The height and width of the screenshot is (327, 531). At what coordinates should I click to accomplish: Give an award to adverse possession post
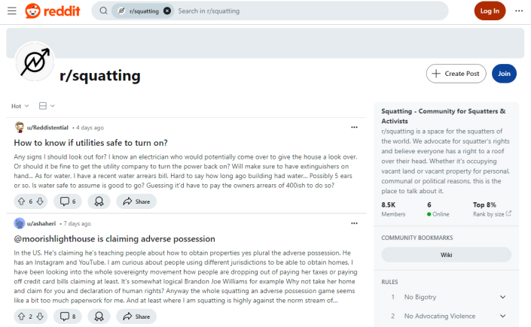tap(99, 316)
